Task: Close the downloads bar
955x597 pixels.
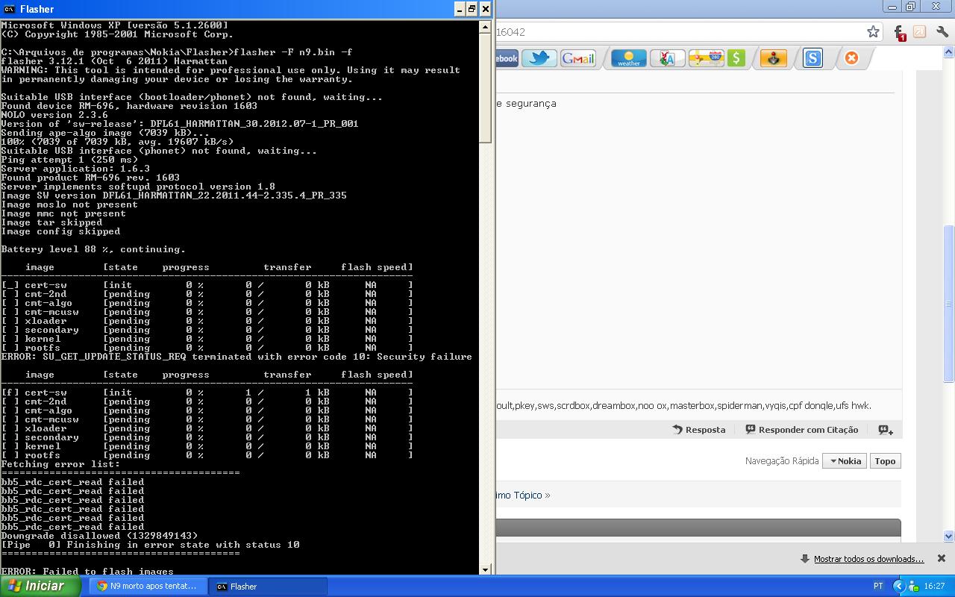Action: pyautogui.click(x=942, y=558)
